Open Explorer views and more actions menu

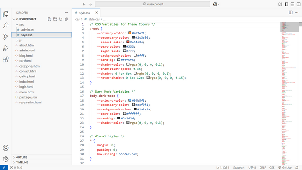67,13
